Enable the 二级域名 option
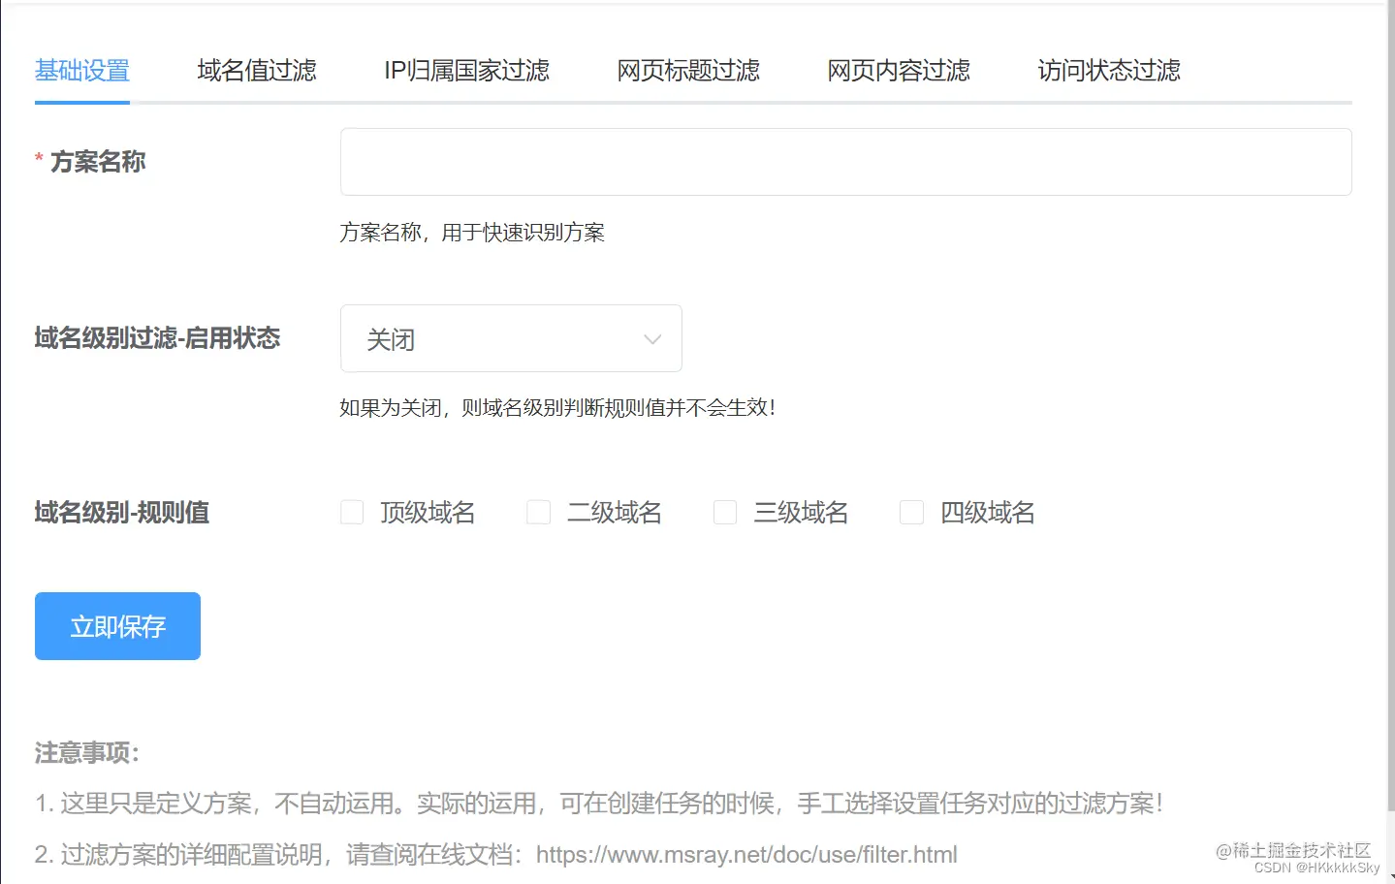This screenshot has height=884, width=1395. click(538, 512)
